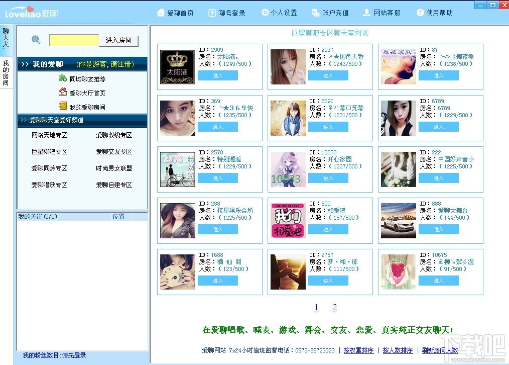This screenshot has width=509, height=365.
Task: Click the home icon beside 爱聊首页
Action: click(160, 13)
